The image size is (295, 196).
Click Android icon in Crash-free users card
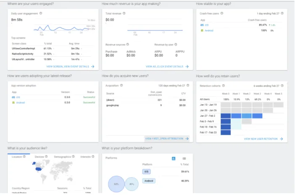pyautogui.click(x=202, y=31)
